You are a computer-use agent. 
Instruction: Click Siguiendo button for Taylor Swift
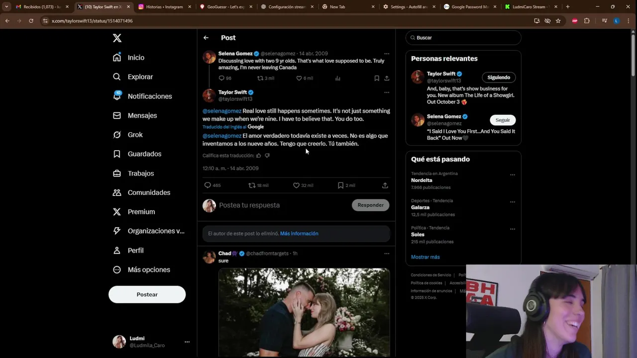[x=499, y=78]
